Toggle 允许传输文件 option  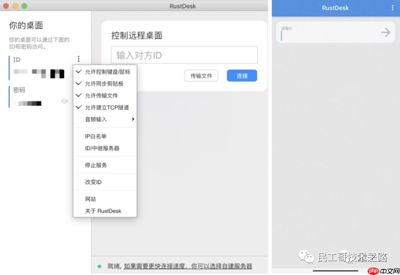click(x=105, y=95)
